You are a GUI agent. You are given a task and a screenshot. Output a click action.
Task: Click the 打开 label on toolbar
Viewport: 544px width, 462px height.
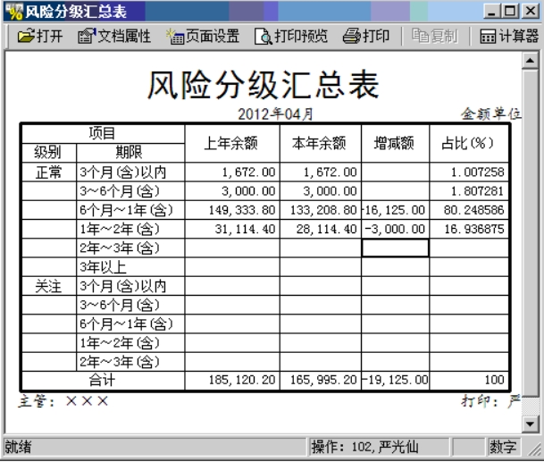(50, 36)
